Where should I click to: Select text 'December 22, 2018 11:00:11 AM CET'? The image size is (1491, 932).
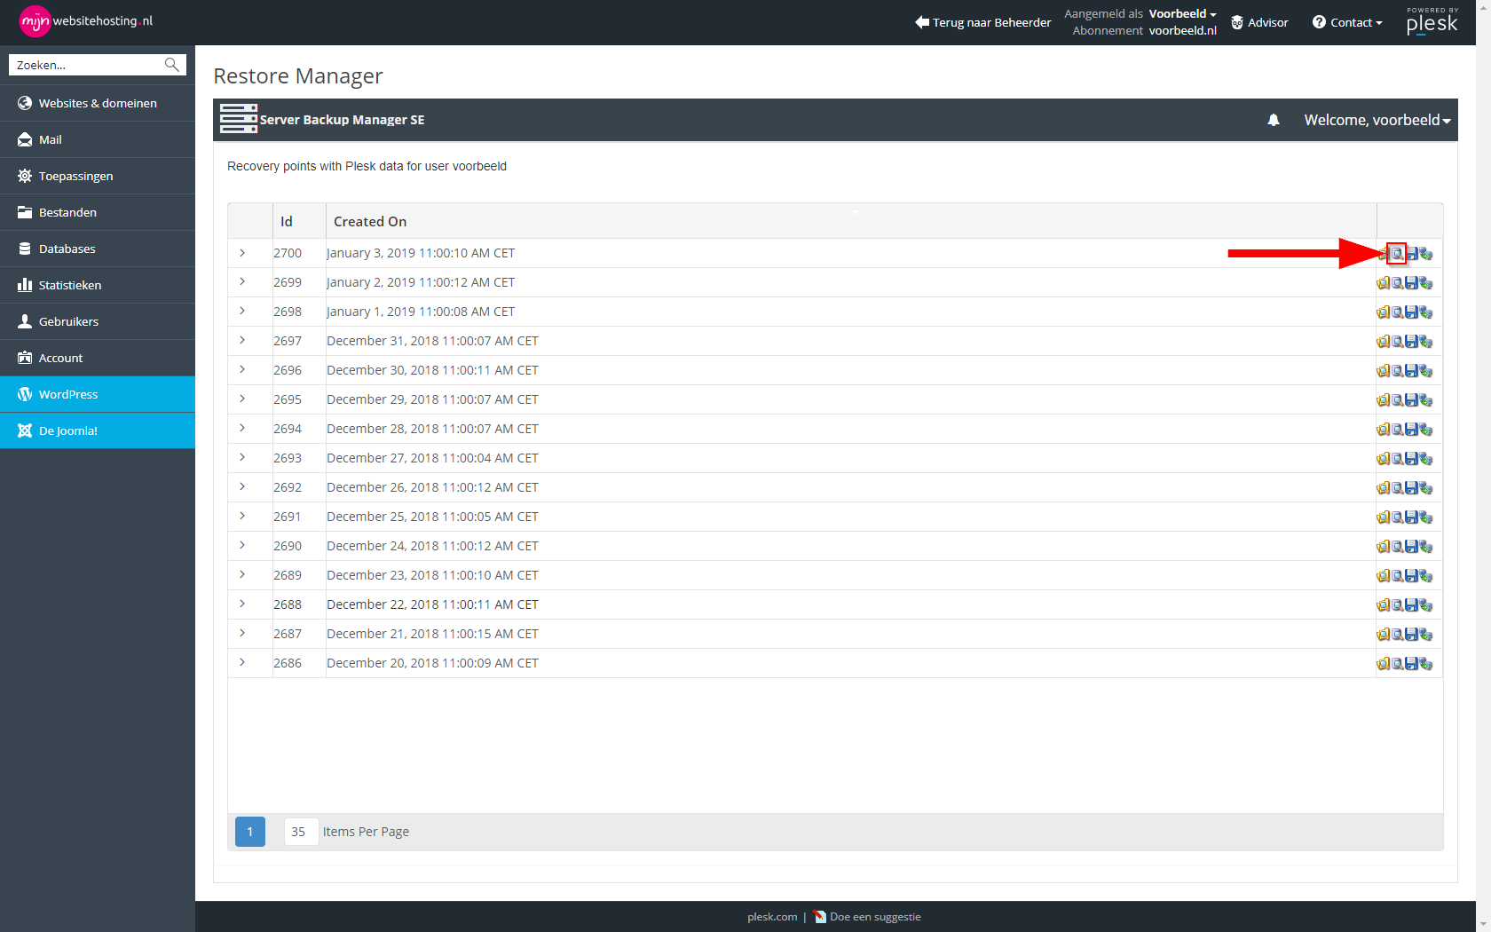[x=432, y=604]
